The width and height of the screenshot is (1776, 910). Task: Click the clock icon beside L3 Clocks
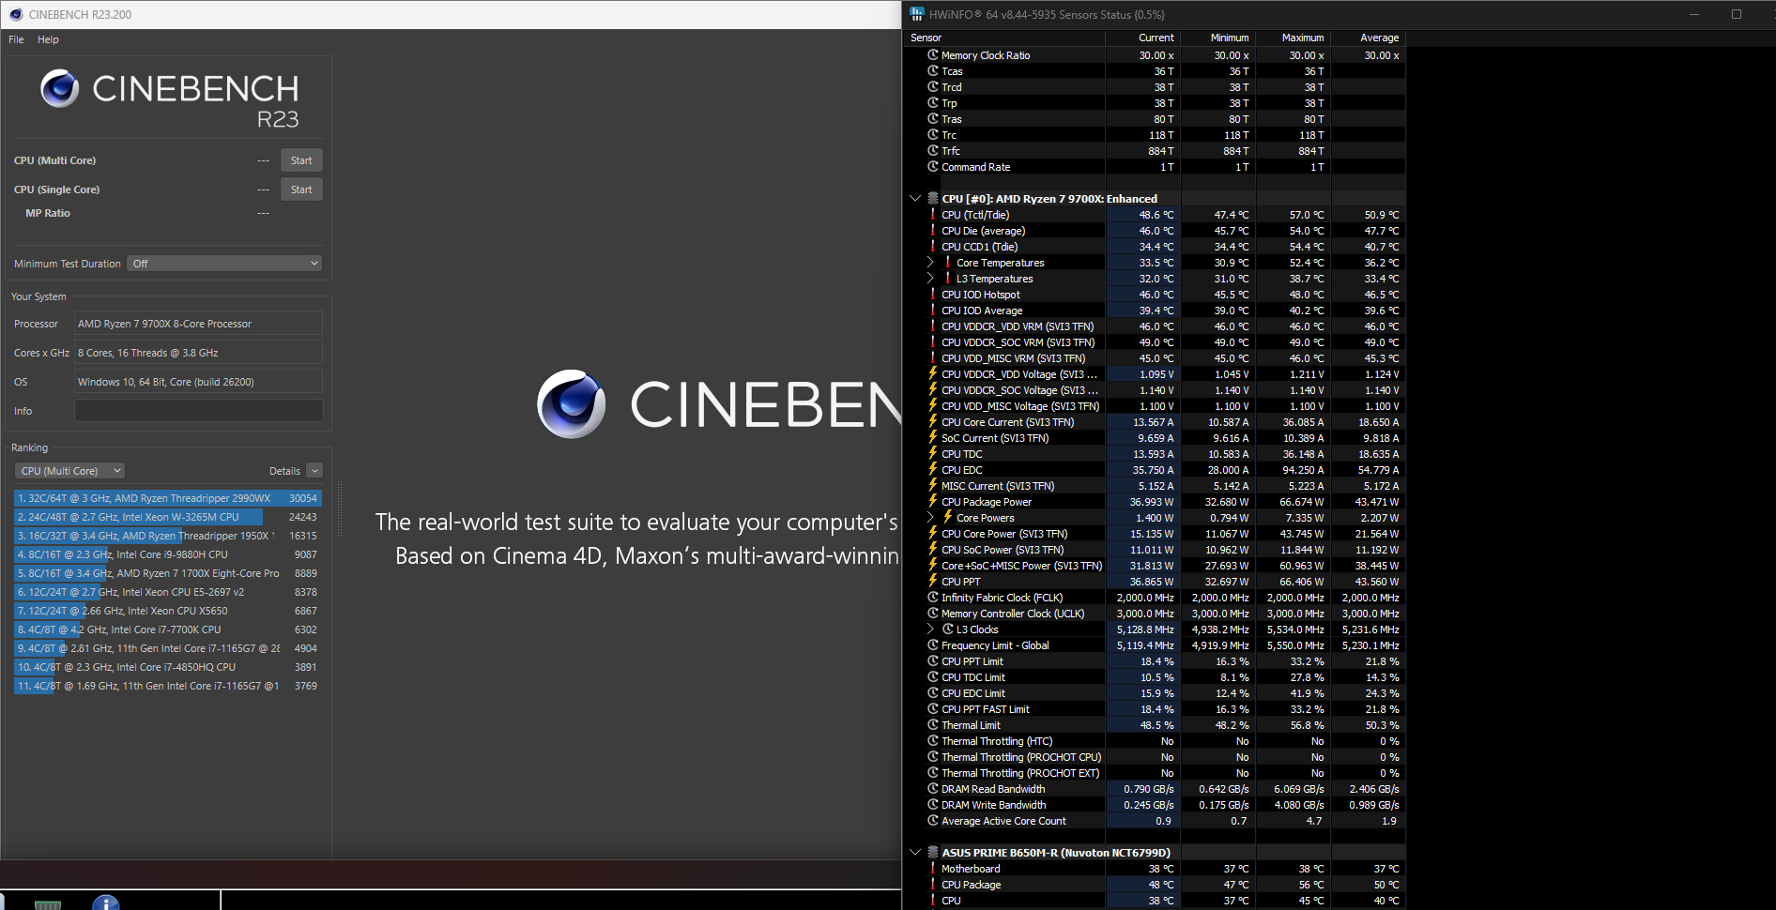(948, 629)
